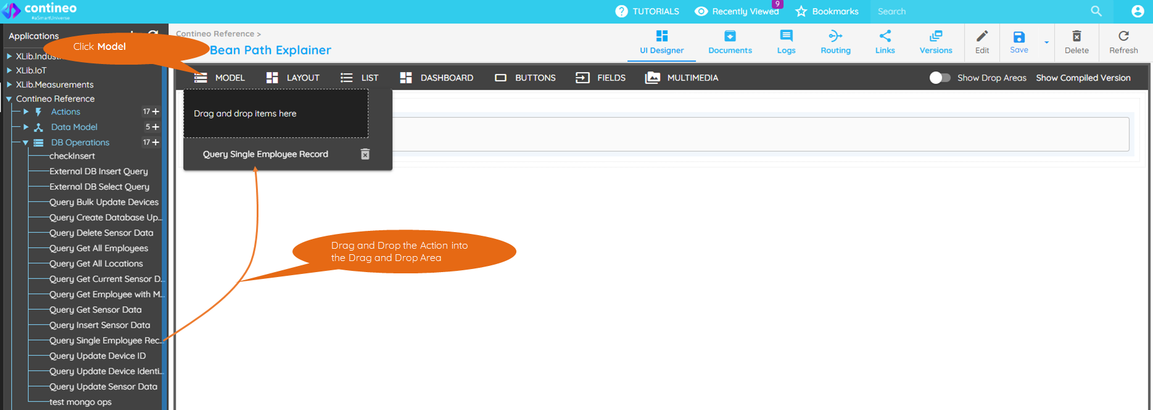The width and height of the screenshot is (1153, 410).
Task: Delete the Query Single Employee Record item
Action: click(365, 154)
